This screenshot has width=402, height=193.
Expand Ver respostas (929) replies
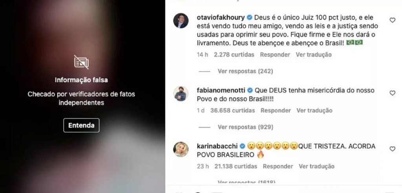click(x=245, y=127)
